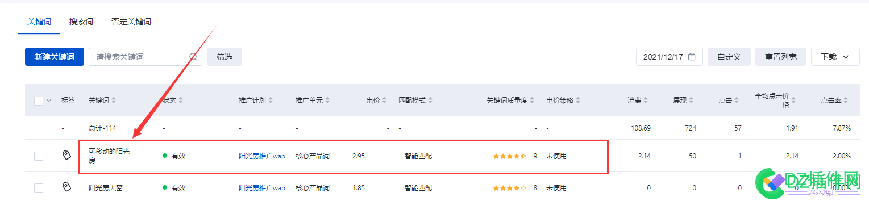Image resolution: width=869 pixels, height=205 pixels.
Task: Sort by 关键词 column sort icon
Action: [114, 101]
